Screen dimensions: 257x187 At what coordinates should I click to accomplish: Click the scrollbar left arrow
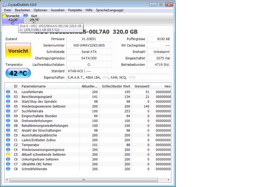coord(7,180)
